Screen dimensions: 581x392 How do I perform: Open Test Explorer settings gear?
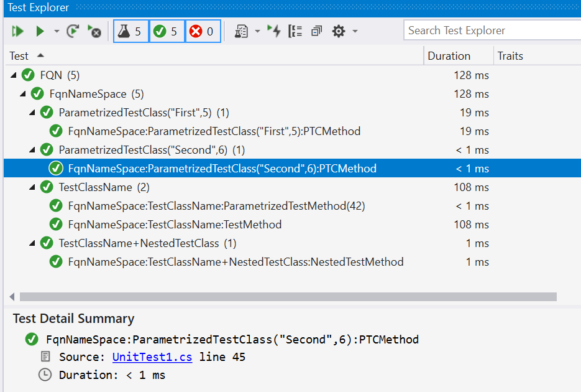[x=338, y=31]
